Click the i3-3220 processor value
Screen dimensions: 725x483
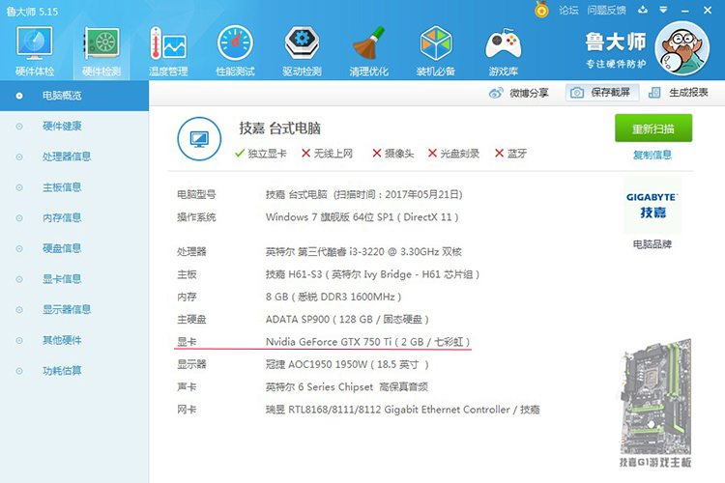[x=363, y=252]
